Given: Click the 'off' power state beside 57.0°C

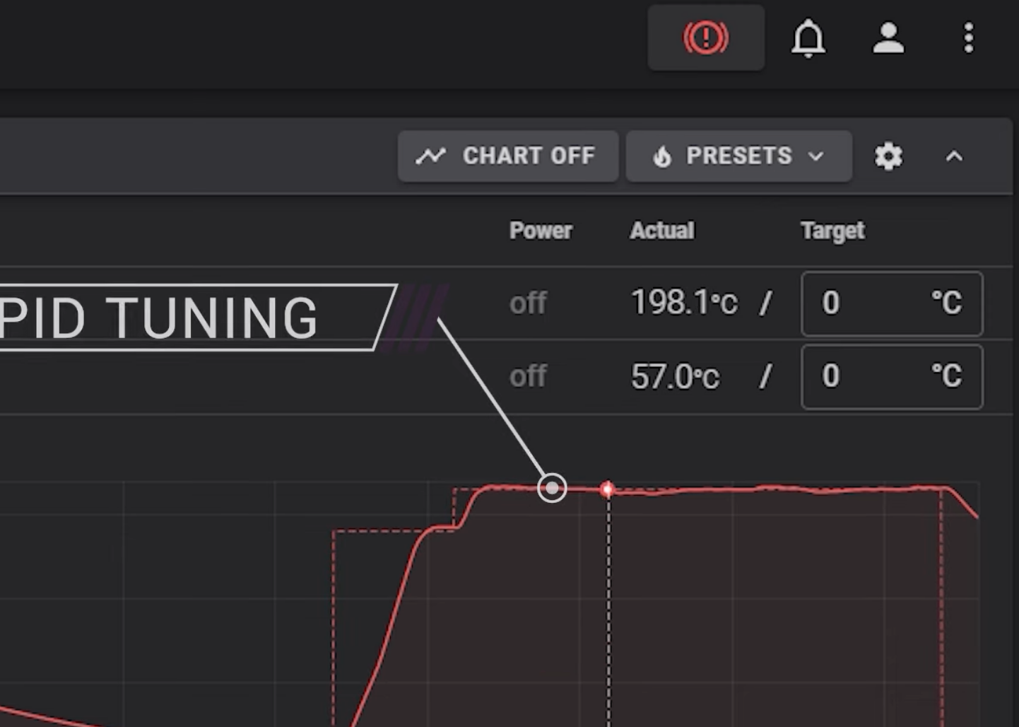Looking at the screenshot, I should (528, 376).
